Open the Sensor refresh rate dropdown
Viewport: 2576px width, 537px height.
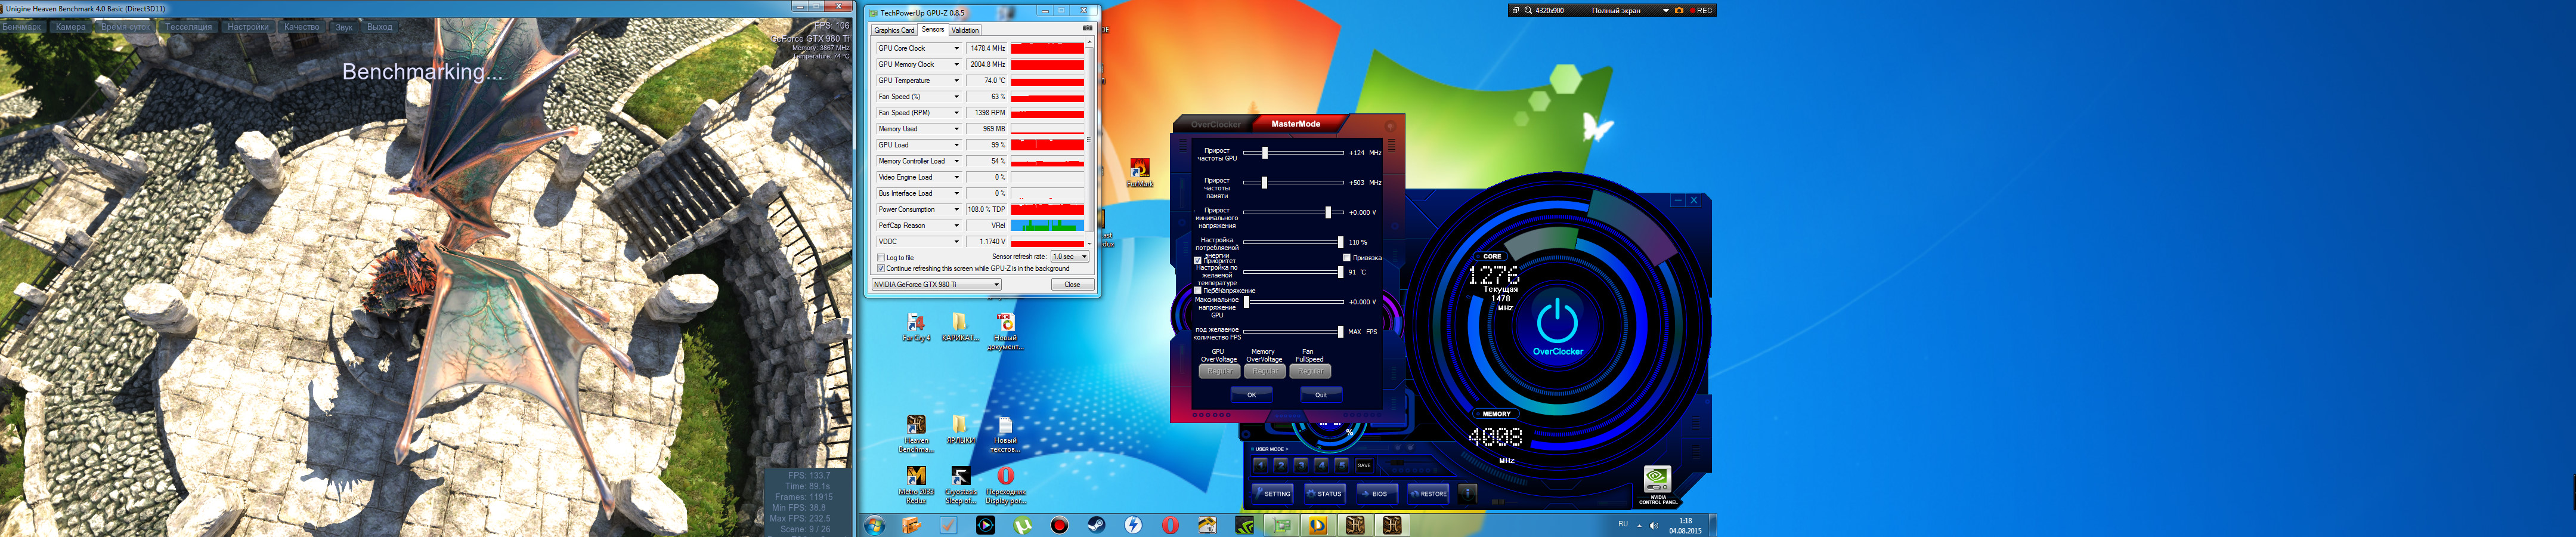1069,257
